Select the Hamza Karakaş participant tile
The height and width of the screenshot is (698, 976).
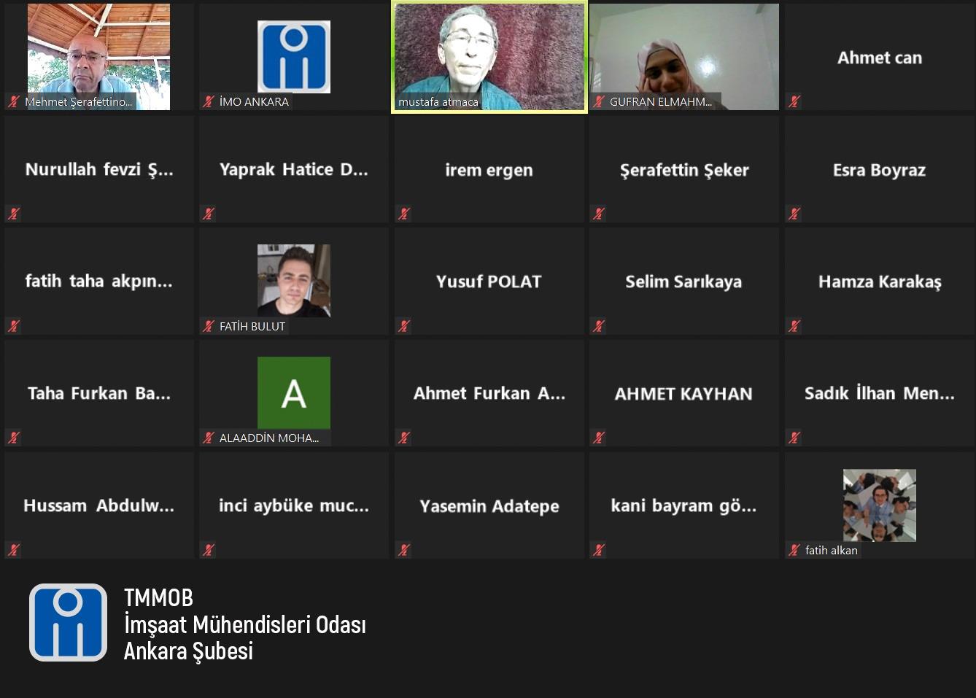pyautogui.click(x=880, y=281)
